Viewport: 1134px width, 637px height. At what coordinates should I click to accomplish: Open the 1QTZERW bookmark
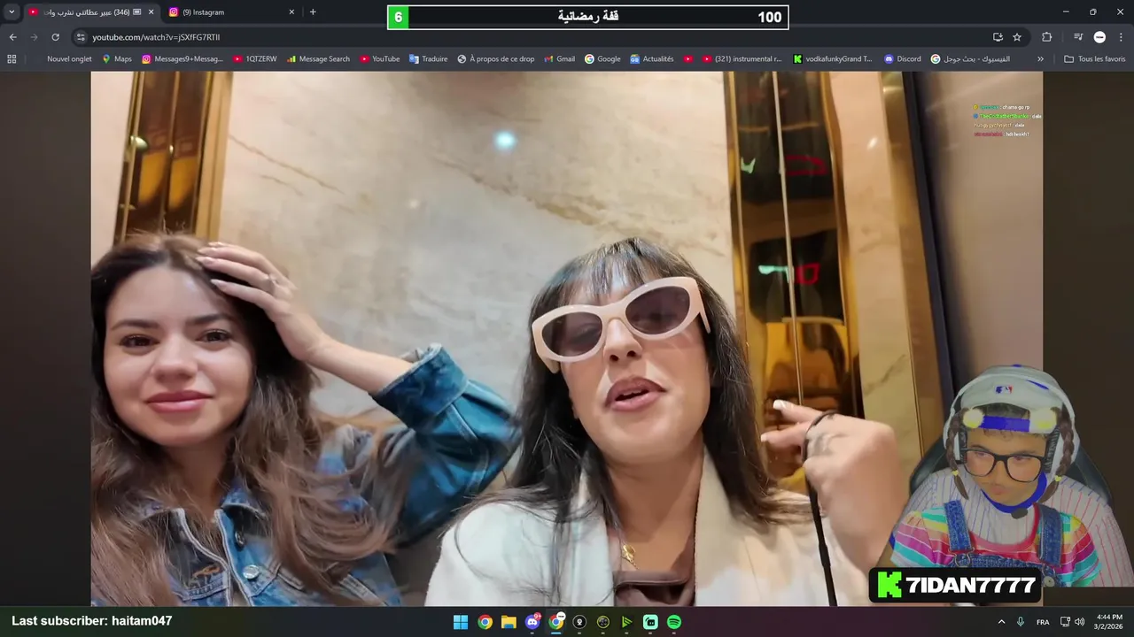[x=255, y=59]
